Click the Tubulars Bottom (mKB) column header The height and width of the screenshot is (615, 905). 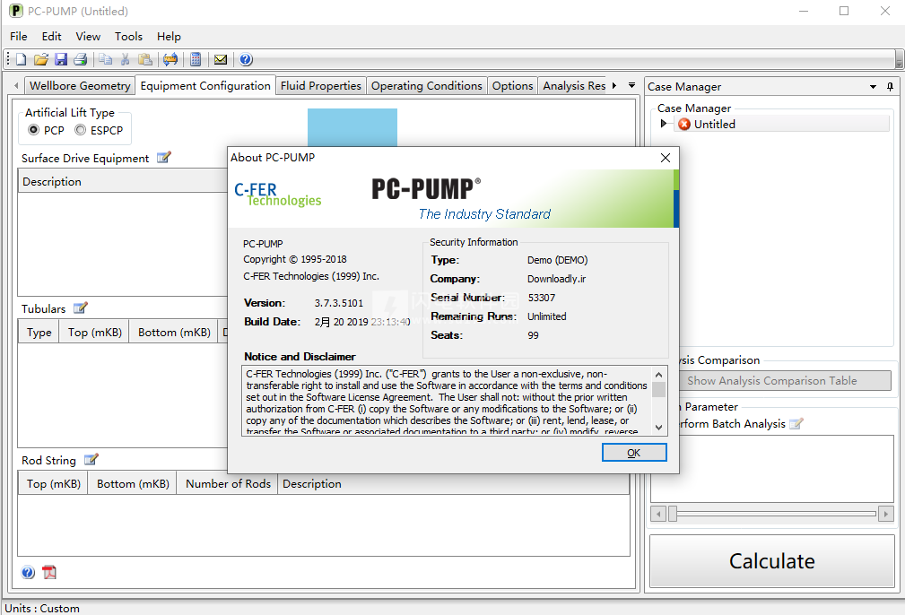174,333
